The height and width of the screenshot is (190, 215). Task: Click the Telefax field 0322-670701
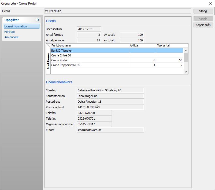[94, 119]
